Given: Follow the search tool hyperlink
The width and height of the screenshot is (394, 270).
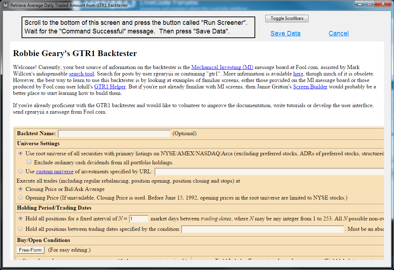Looking at the screenshot, I should tap(82, 74).
